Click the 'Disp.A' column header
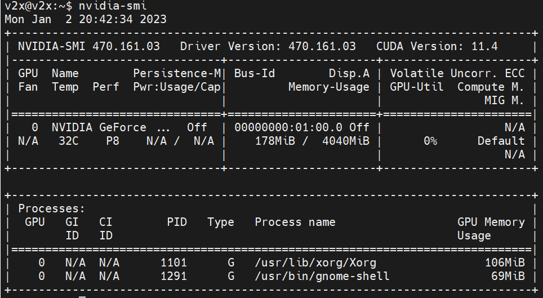 pyautogui.click(x=349, y=73)
